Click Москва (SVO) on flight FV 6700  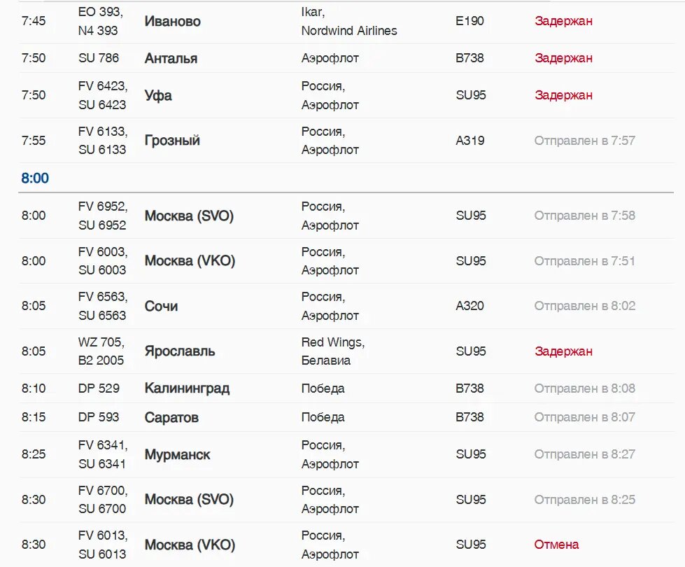(x=189, y=500)
